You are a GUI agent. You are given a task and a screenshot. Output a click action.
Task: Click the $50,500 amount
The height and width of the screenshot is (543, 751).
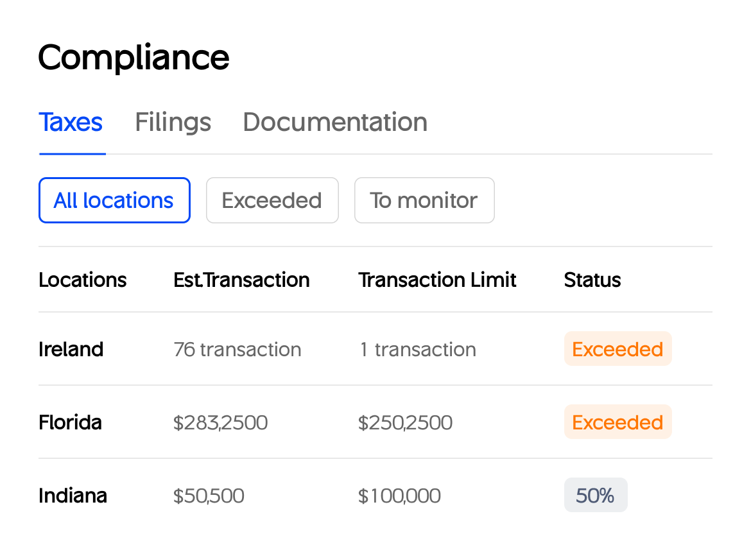(x=209, y=496)
